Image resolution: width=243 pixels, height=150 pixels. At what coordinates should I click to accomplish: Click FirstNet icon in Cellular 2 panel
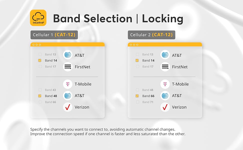165,67
